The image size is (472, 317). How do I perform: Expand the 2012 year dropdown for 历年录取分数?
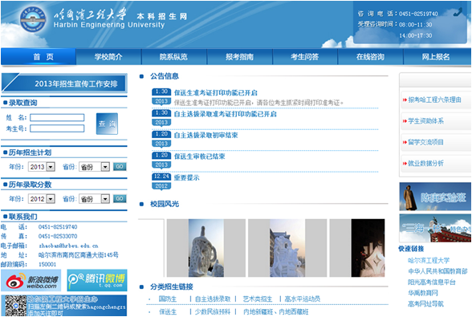point(51,199)
